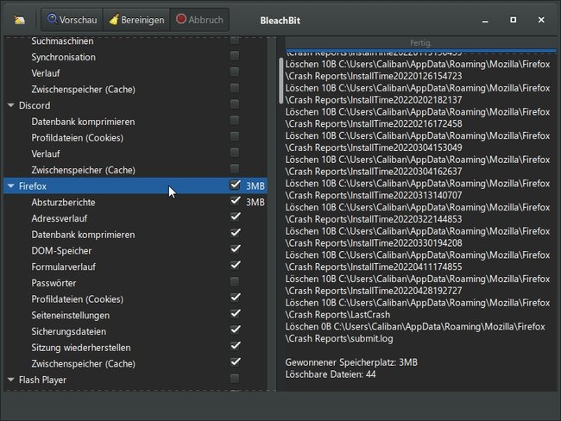Click the Abbruch abort button

[x=199, y=20]
